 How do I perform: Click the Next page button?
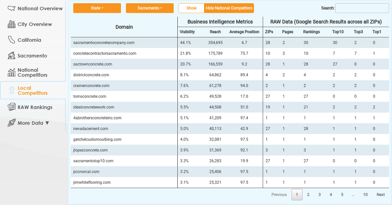click(381, 195)
